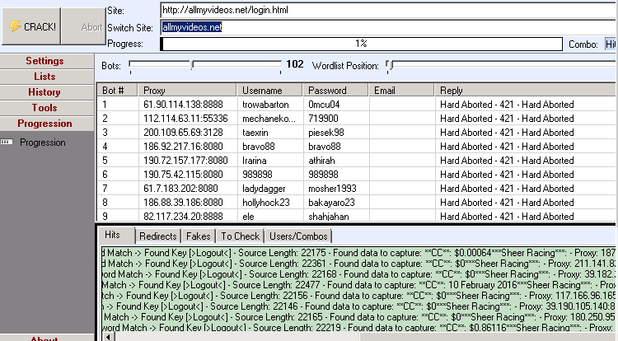This screenshot has width=618, height=341.
Task: Sort by the Bot # column header
Action: pos(117,90)
